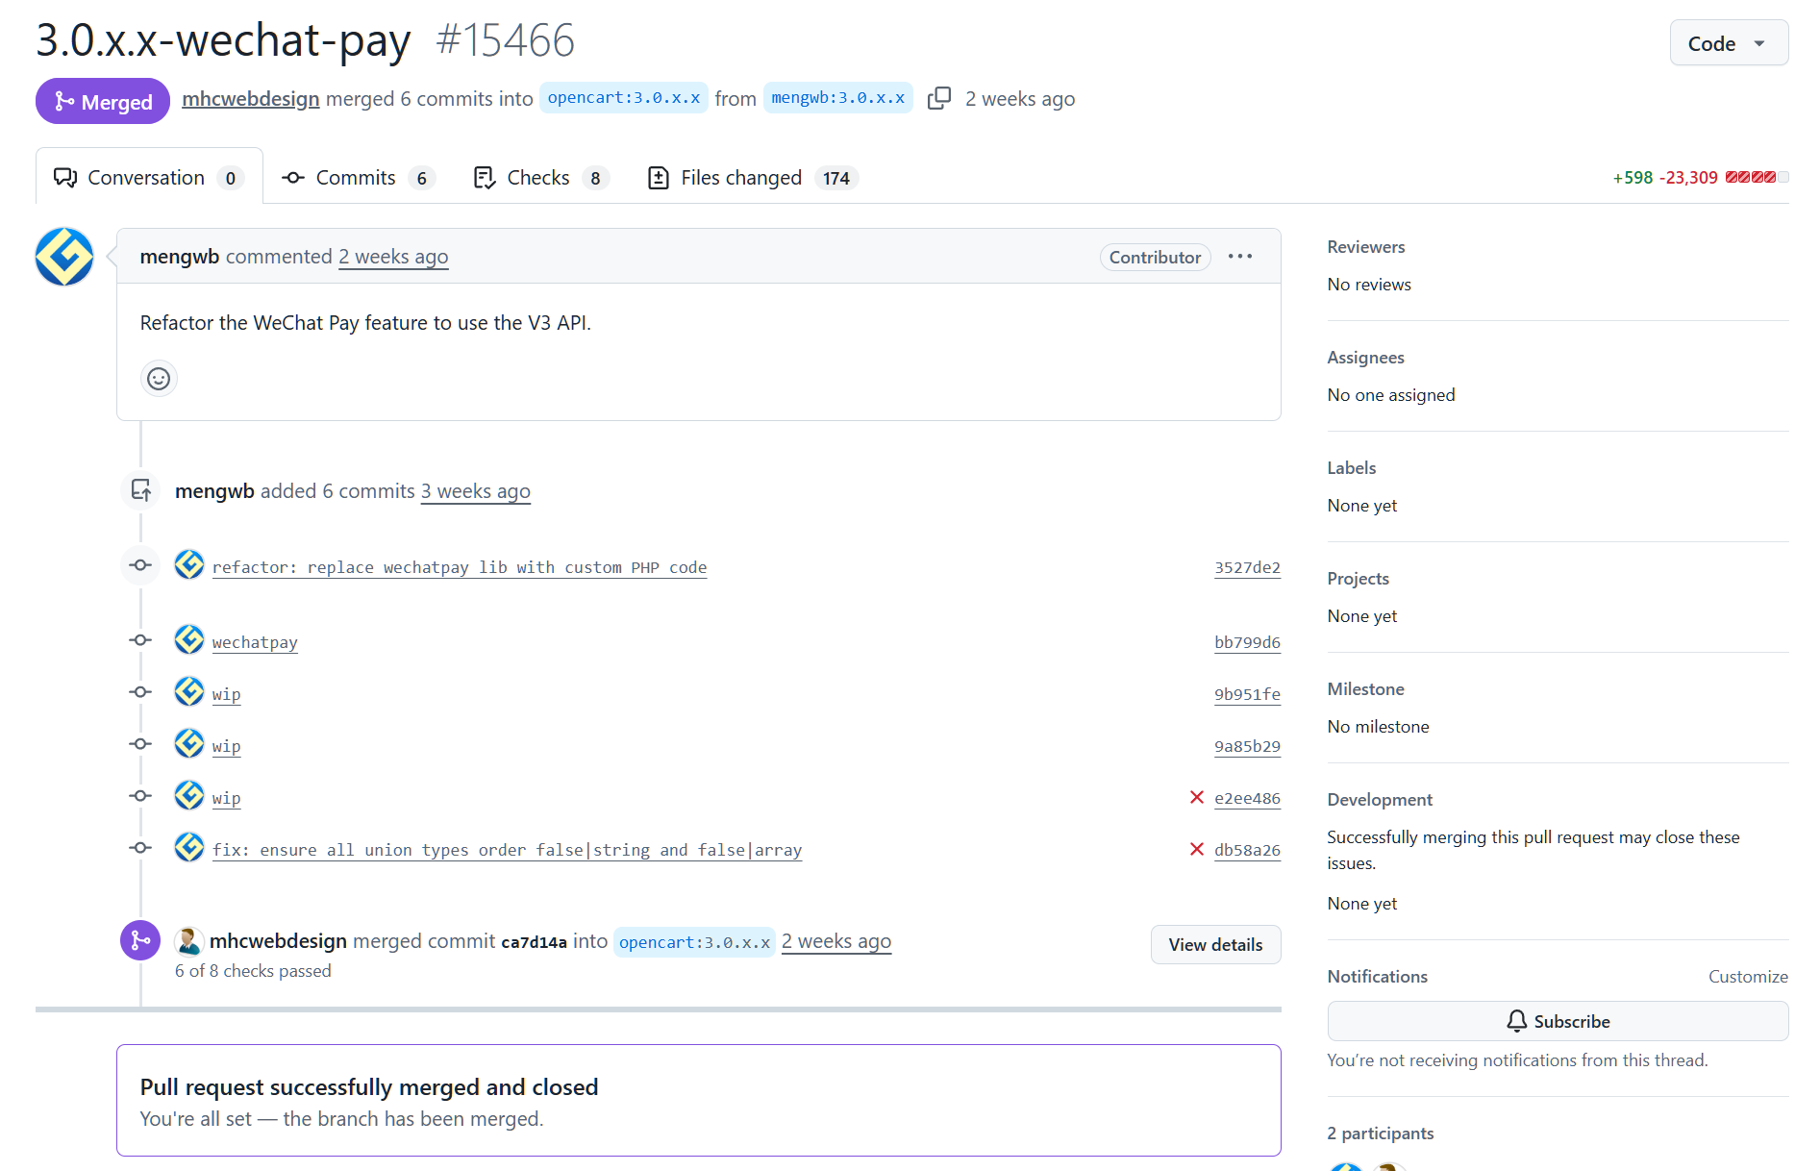1820x1171 pixels.
Task: Switch to the Checks tab
Action: [541, 178]
